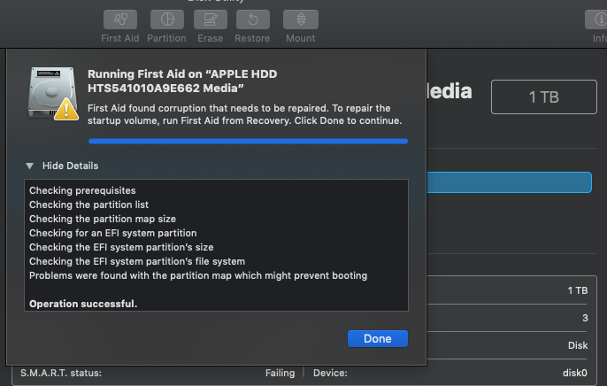Image resolution: width=607 pixels, height=386 pixels.
Task: Click the First Aid stethoscope icon
Action: coord(120,19)
